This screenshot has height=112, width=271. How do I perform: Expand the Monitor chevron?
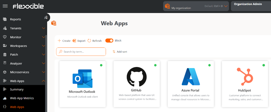point(44,37)
